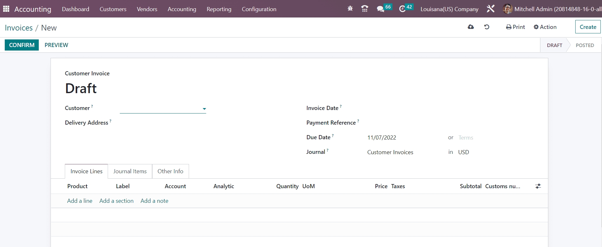
Task: Click the cloud save icon
Action: 471,27
